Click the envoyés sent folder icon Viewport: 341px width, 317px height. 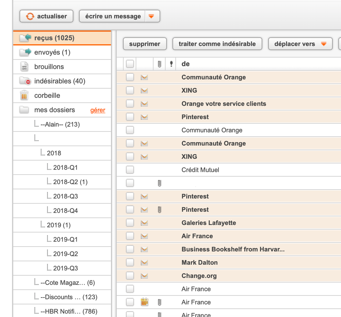tap(25, 52)
